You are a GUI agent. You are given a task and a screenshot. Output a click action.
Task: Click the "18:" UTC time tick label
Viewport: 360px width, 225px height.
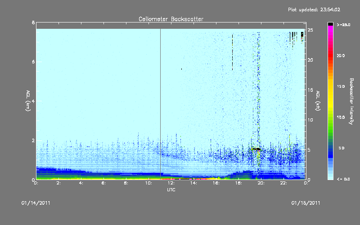click(x=238, y=183)
